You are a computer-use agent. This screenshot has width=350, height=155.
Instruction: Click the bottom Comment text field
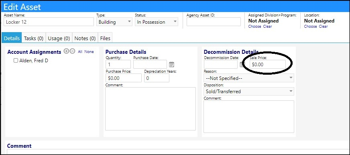coord(178,152)
